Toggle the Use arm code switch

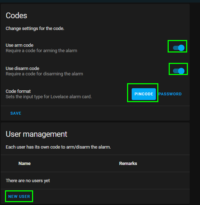179,48
